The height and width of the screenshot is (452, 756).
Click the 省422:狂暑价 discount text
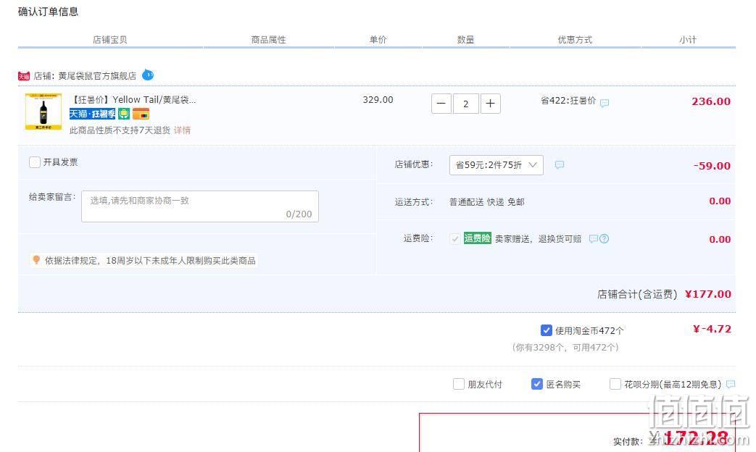568,101
